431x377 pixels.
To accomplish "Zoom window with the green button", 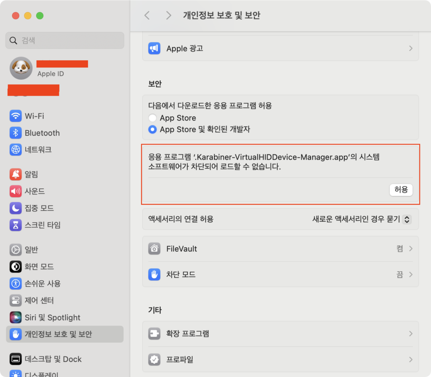I will click(40, 16).
